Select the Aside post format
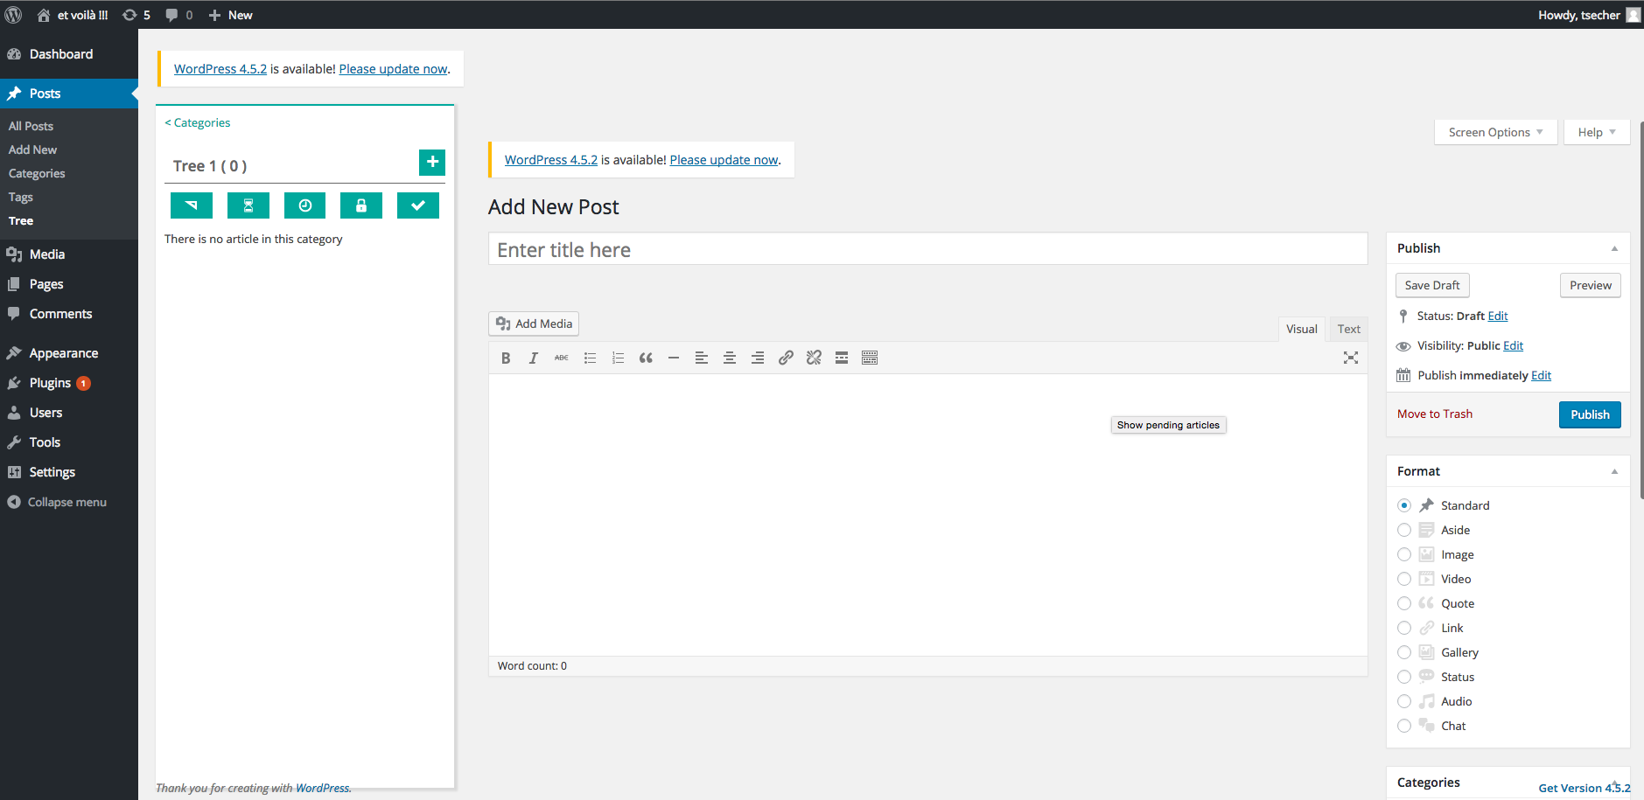1644x800 pixels. click(1404, 530)
